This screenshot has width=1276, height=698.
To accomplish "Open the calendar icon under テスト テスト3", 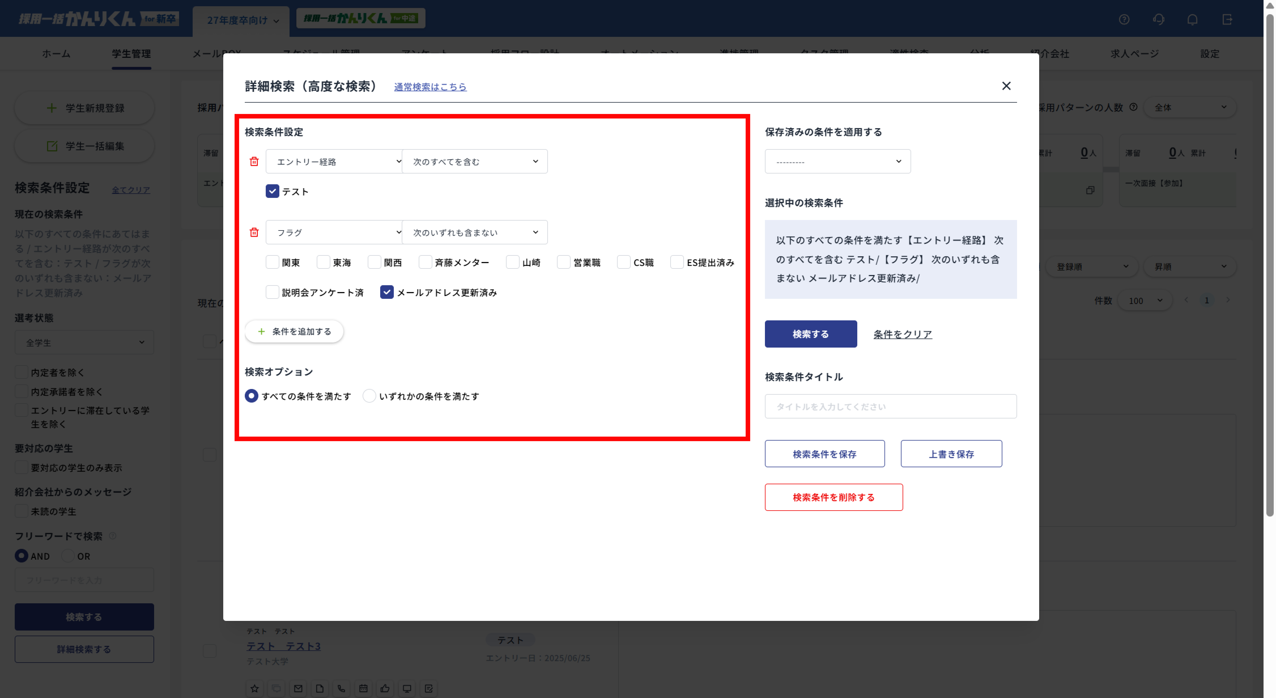I will pos(363,689).
